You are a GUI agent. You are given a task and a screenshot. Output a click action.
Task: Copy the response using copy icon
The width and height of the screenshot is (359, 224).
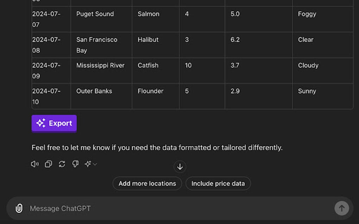[48, 164]
